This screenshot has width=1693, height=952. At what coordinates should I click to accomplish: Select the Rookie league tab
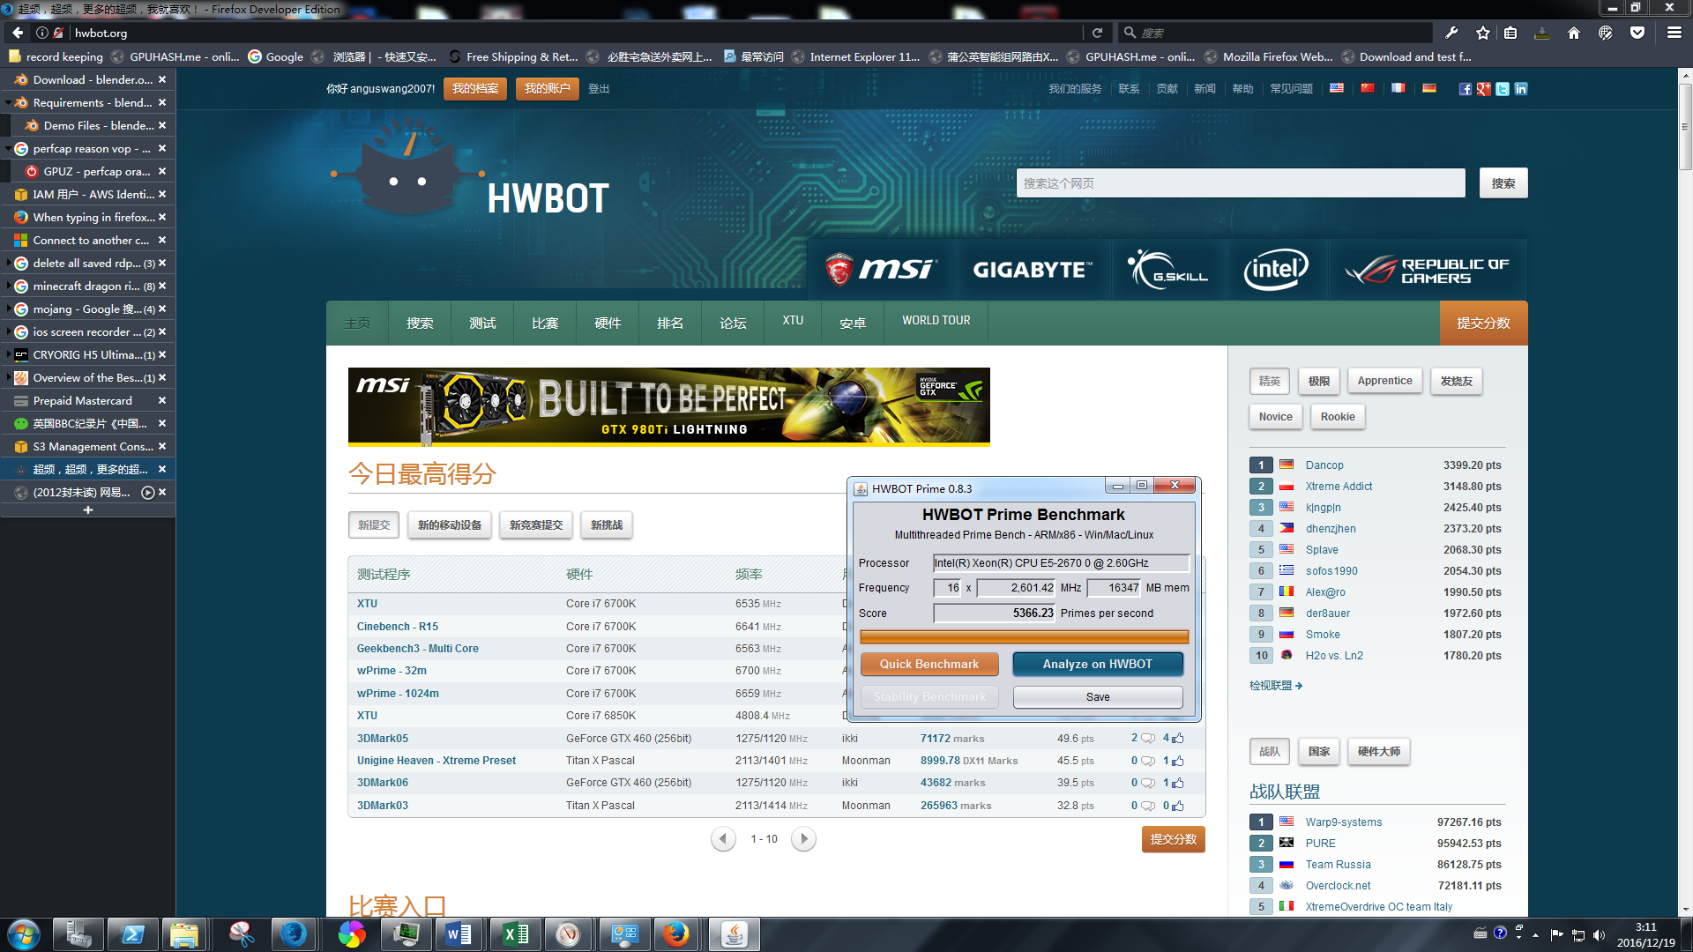tap(1338, 417)
